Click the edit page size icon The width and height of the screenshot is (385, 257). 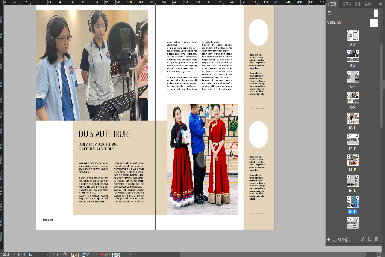[x=362, y=239]
